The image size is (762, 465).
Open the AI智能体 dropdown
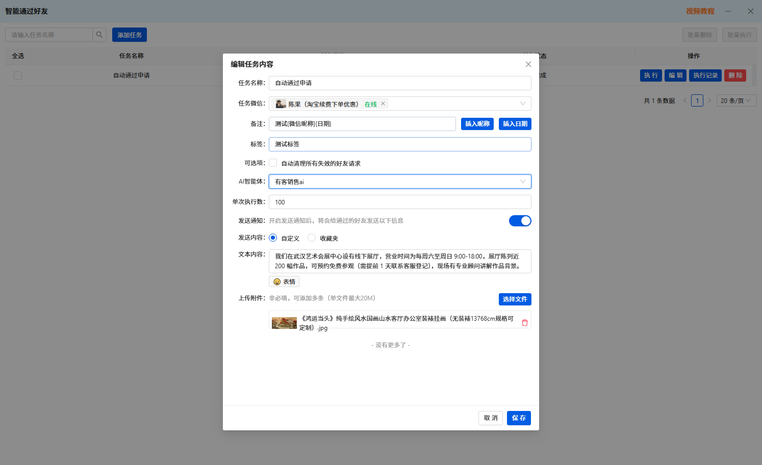(522, 181)
